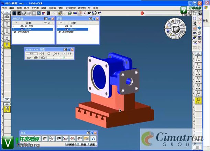Click the wireframe cube toolbar icon

pyautogui.click(x=24, y=13)
